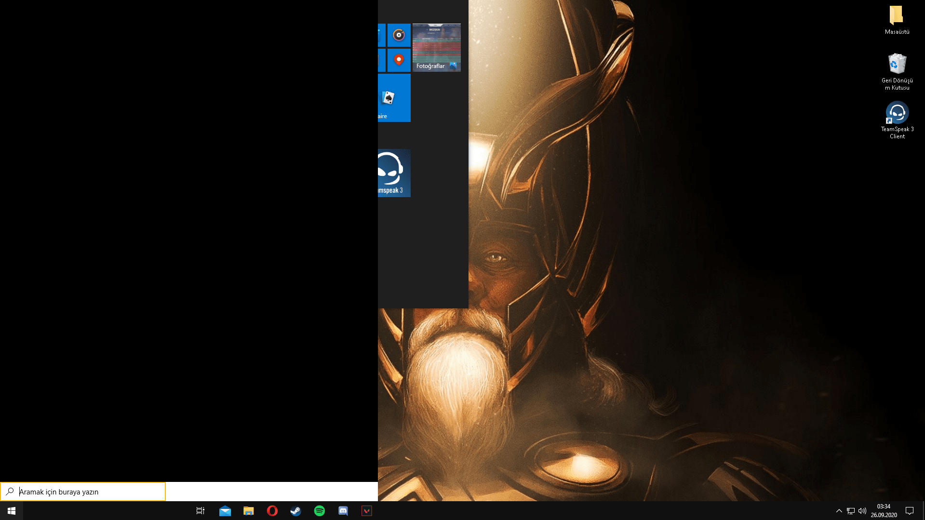Image resolution: width=925 pixels, height=520 pixels.
Task: Start Steam from the taskbar
Action: 295,510
